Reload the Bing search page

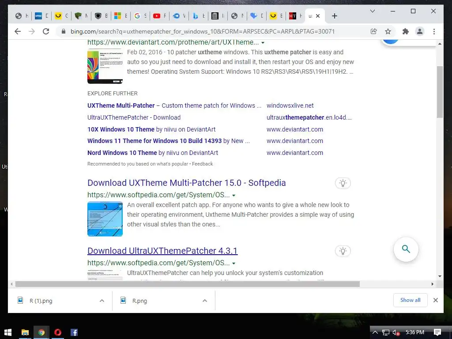coord(46,31)
